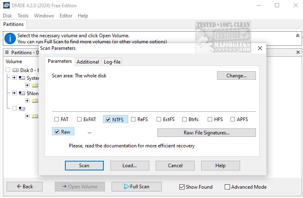Click the Load... button
The width and height of the screenshot is (303, 198).
tap(130, 166)
